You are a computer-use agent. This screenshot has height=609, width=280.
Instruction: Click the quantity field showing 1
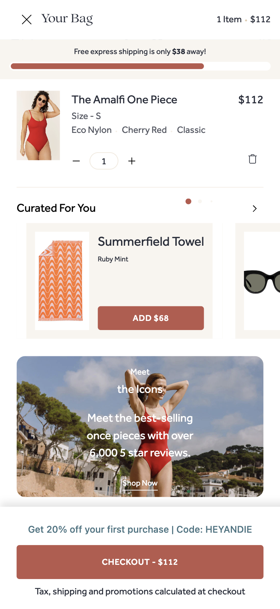[104, 161]
